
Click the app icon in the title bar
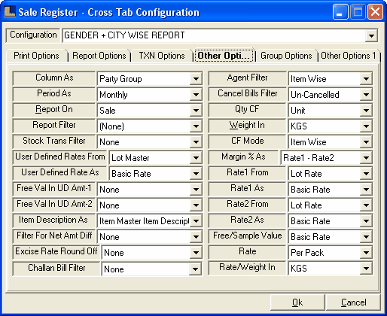[10, 11]
